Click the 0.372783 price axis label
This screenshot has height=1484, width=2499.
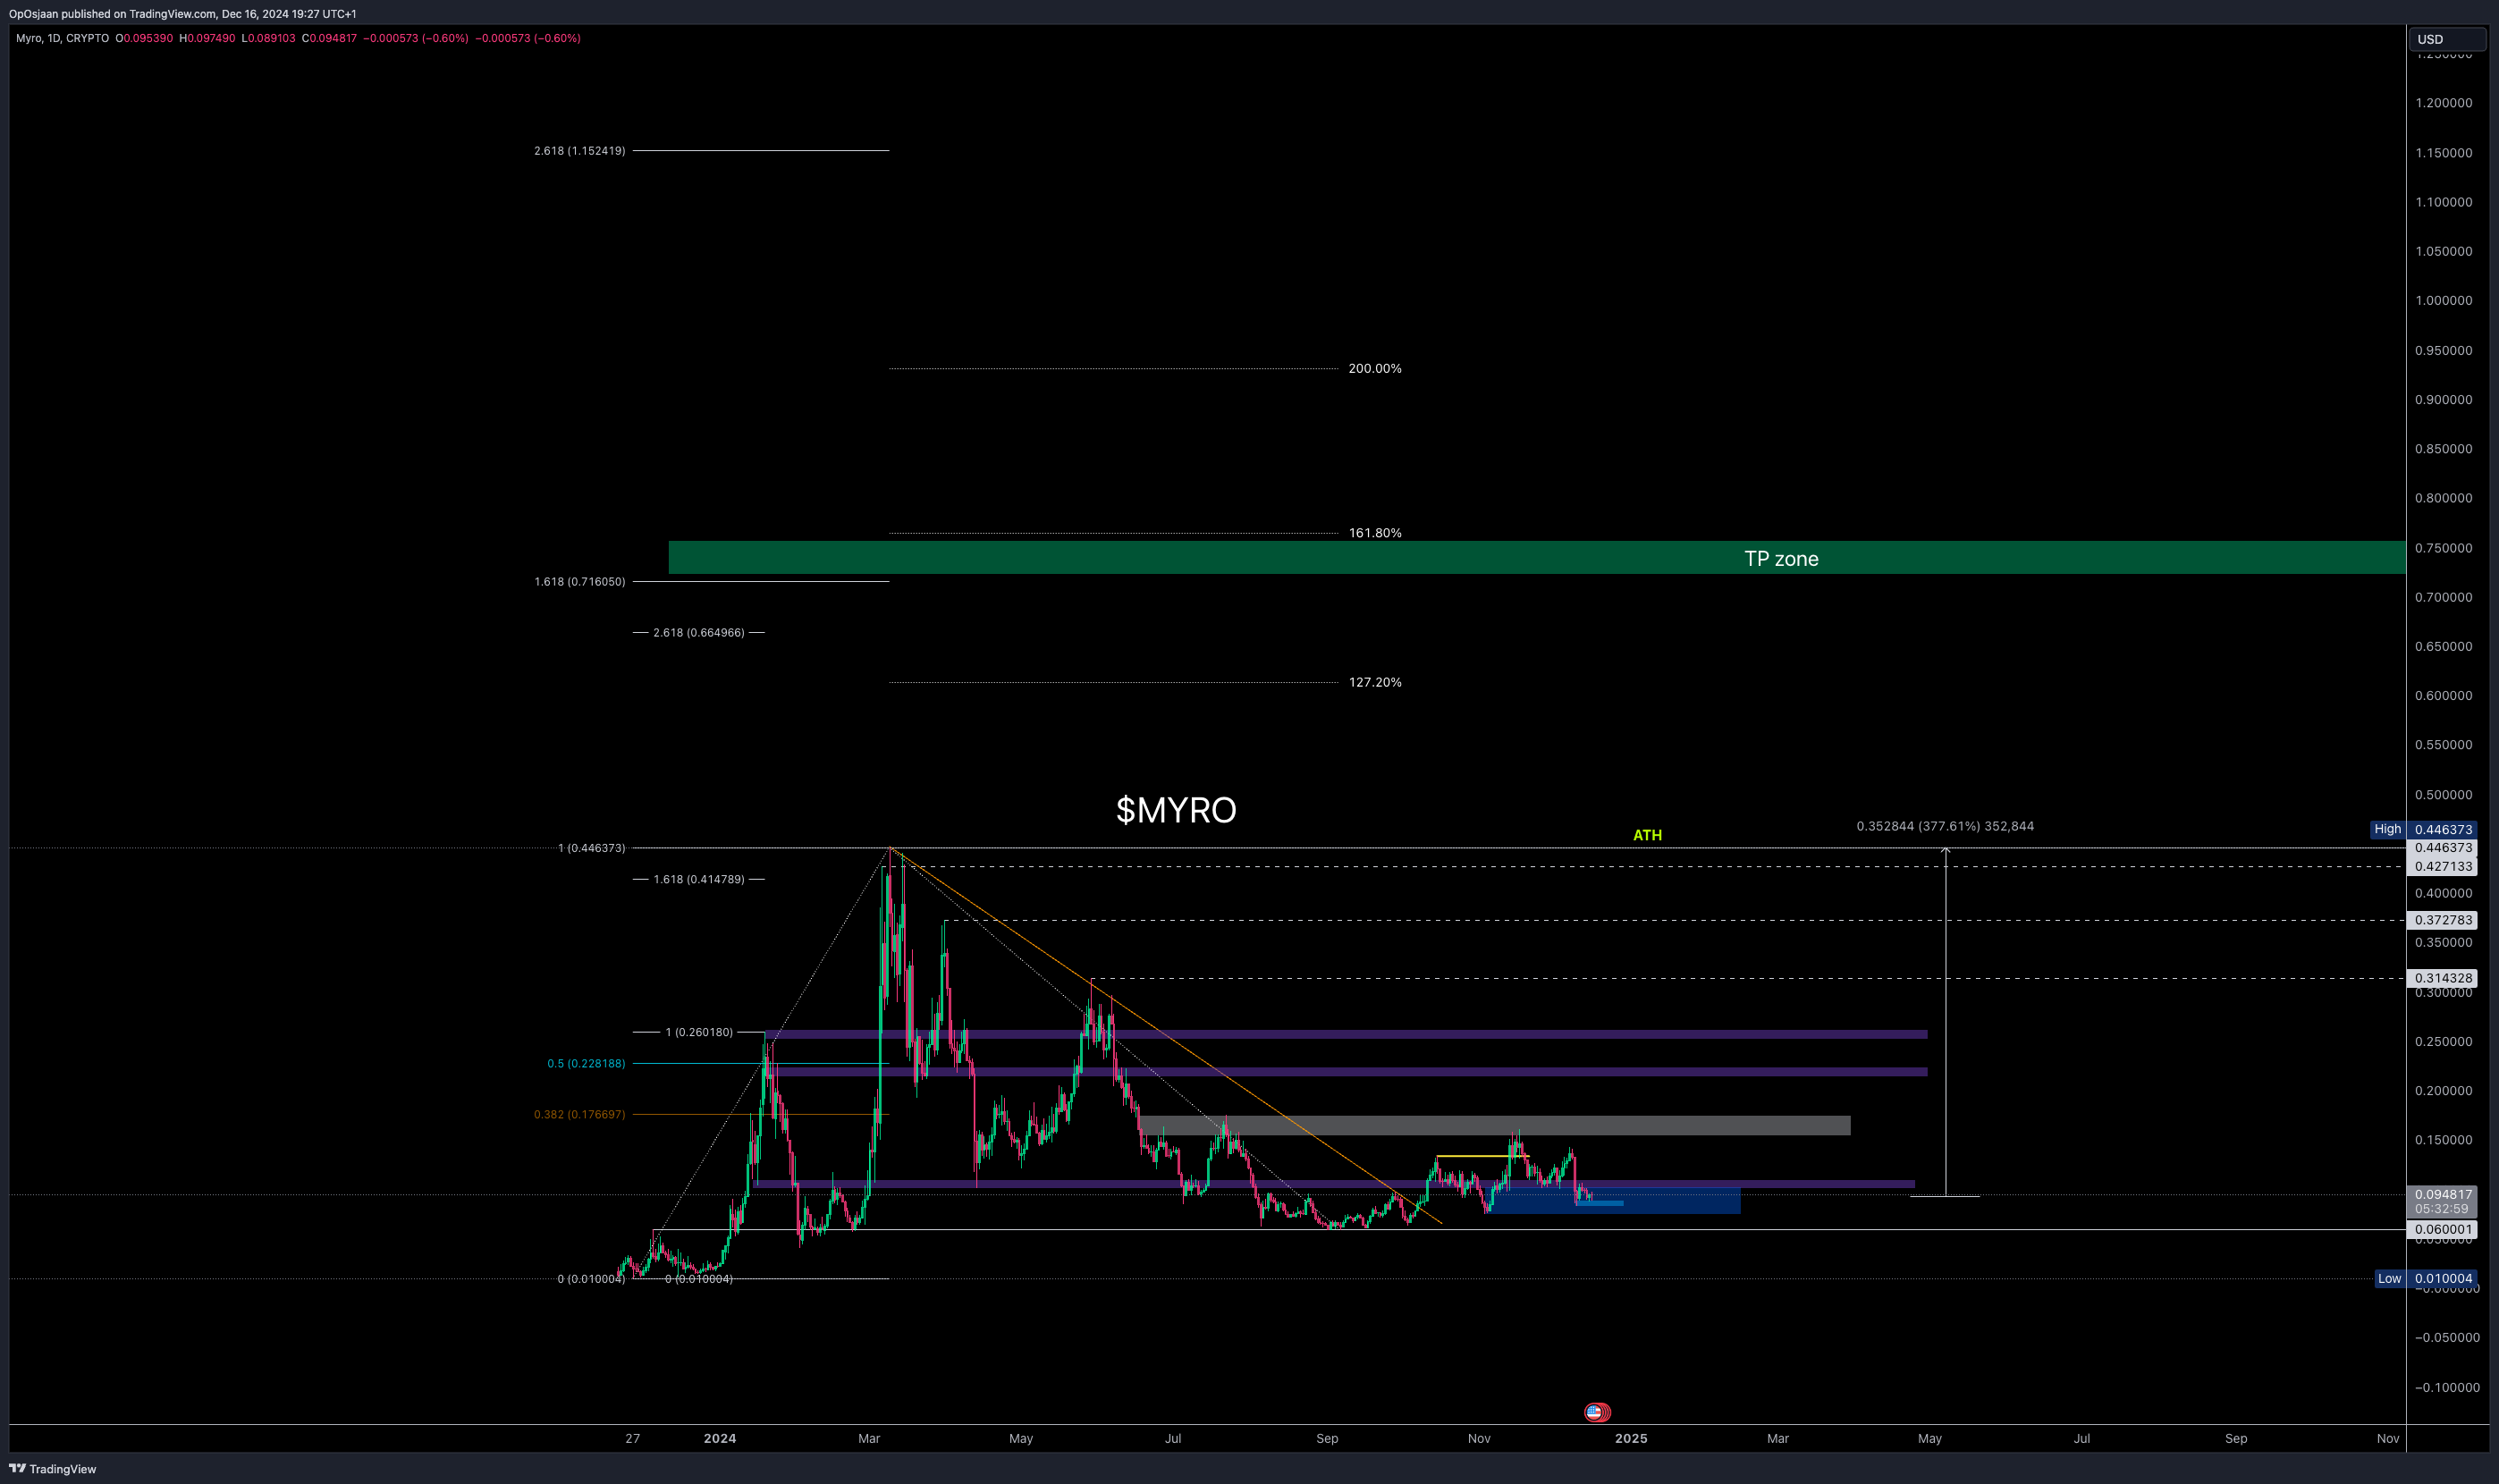pos(2442,920)
